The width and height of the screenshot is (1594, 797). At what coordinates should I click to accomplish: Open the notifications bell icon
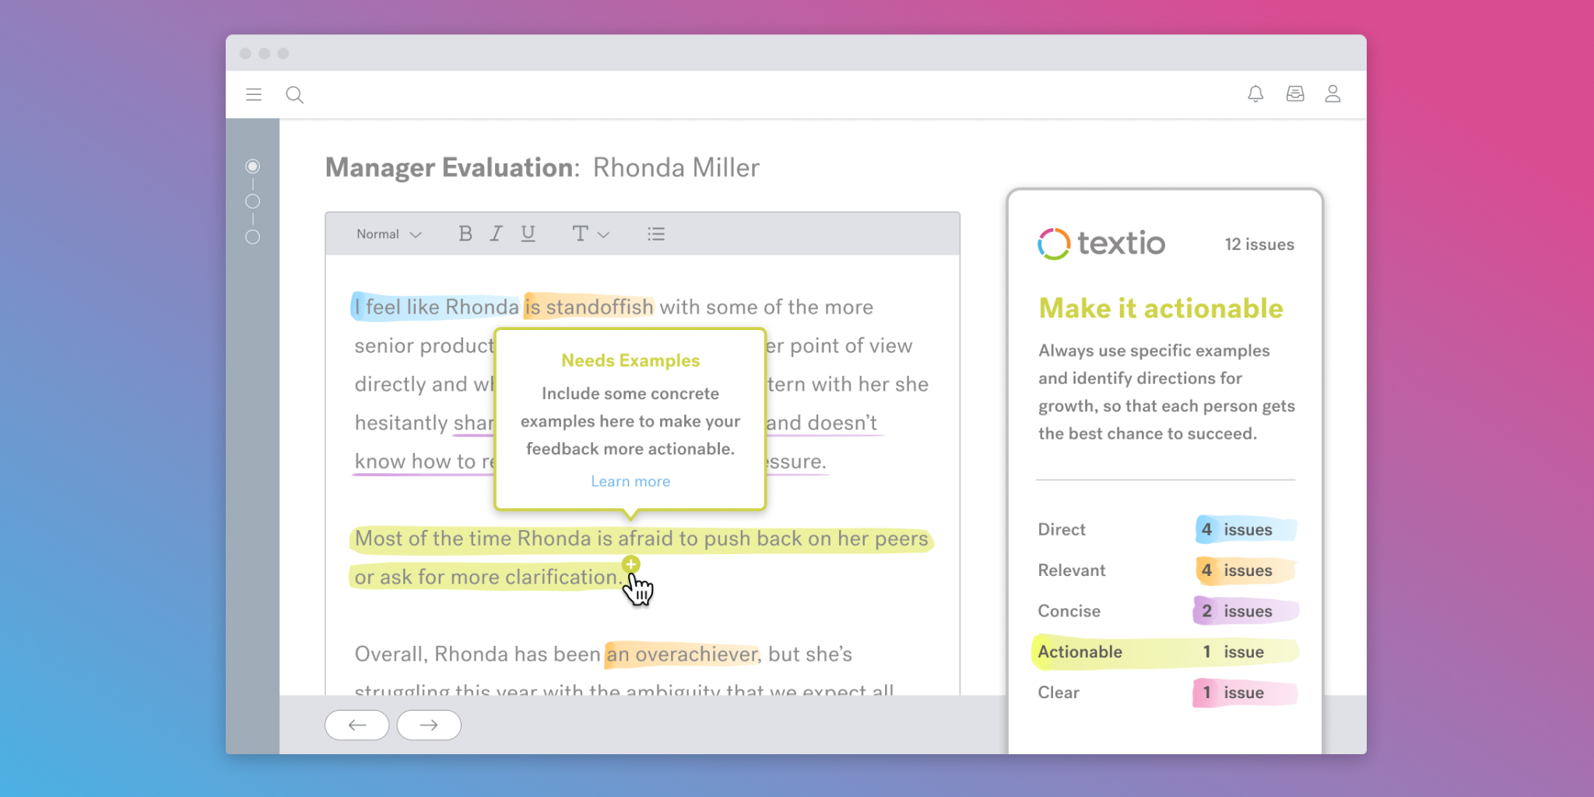pyautogui.click(x=1255, y=94)
